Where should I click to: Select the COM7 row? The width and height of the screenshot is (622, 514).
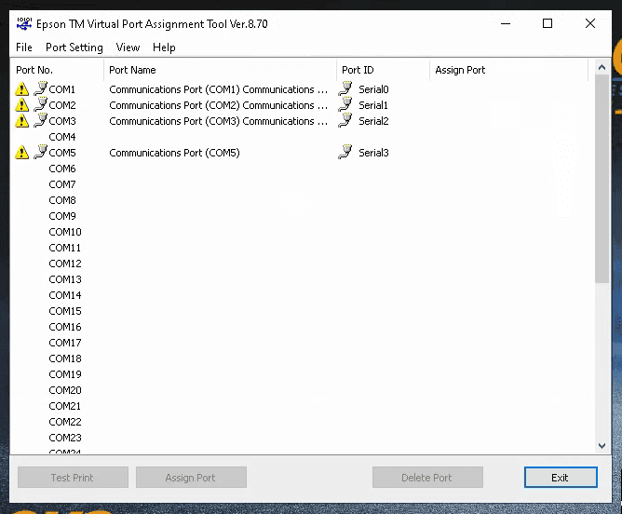pos(300,184)
